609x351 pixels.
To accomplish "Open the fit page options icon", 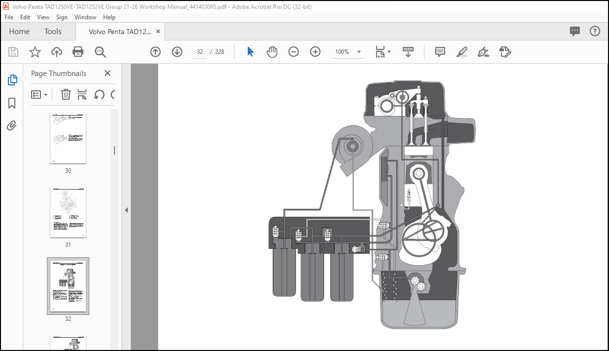I will pos(382,52).
